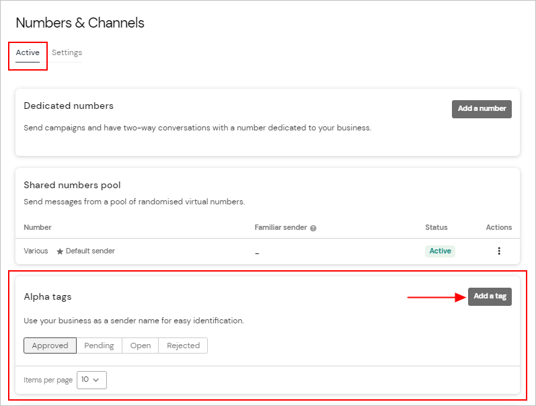
Task: Click the green Active status badge
Action: [440, 251]
